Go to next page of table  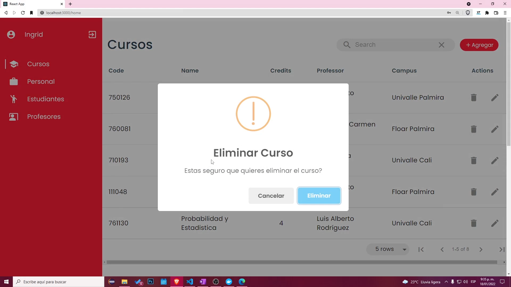pyautogui.click(x=481, y=250)
